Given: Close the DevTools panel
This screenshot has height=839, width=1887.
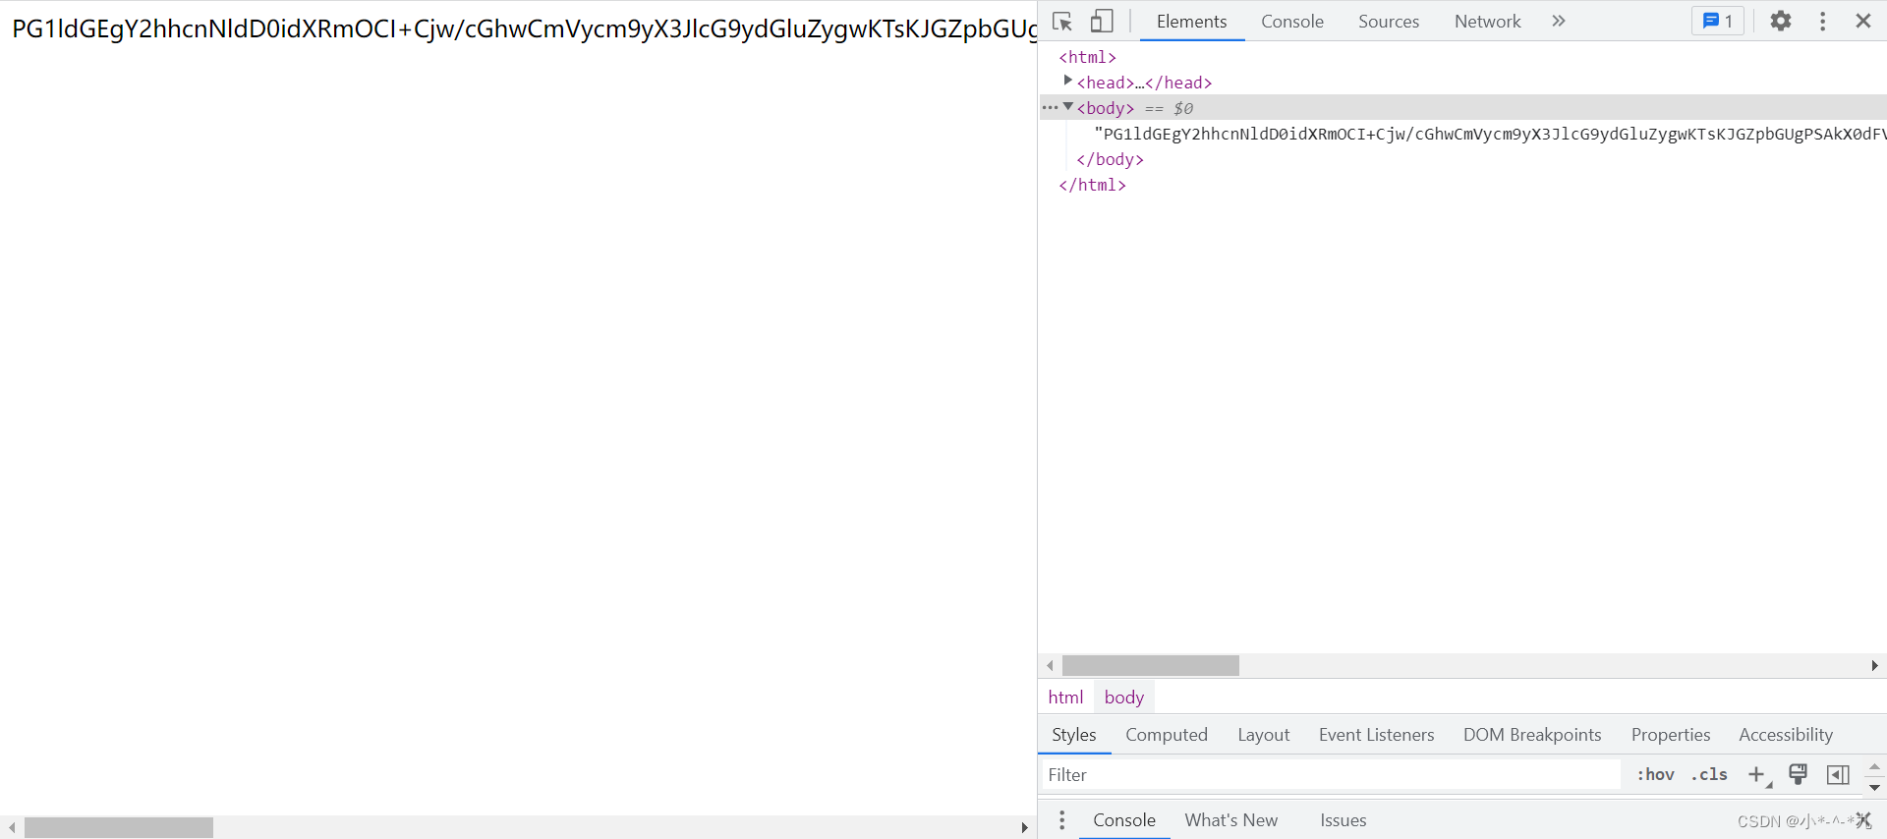Looking at the screenshot, I should point(1862,21).
